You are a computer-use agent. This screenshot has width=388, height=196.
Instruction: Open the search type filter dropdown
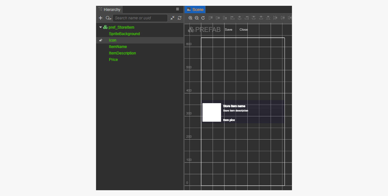pyautogui.click(x=108, y=18)
